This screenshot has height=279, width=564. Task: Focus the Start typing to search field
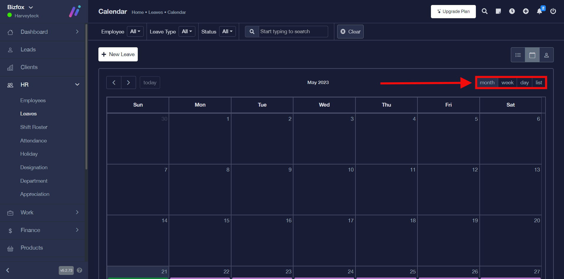293,31
